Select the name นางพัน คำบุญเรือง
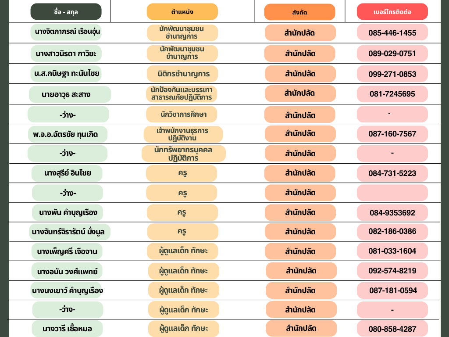This screenshot has width=449, height=337. tap(68, 213)
